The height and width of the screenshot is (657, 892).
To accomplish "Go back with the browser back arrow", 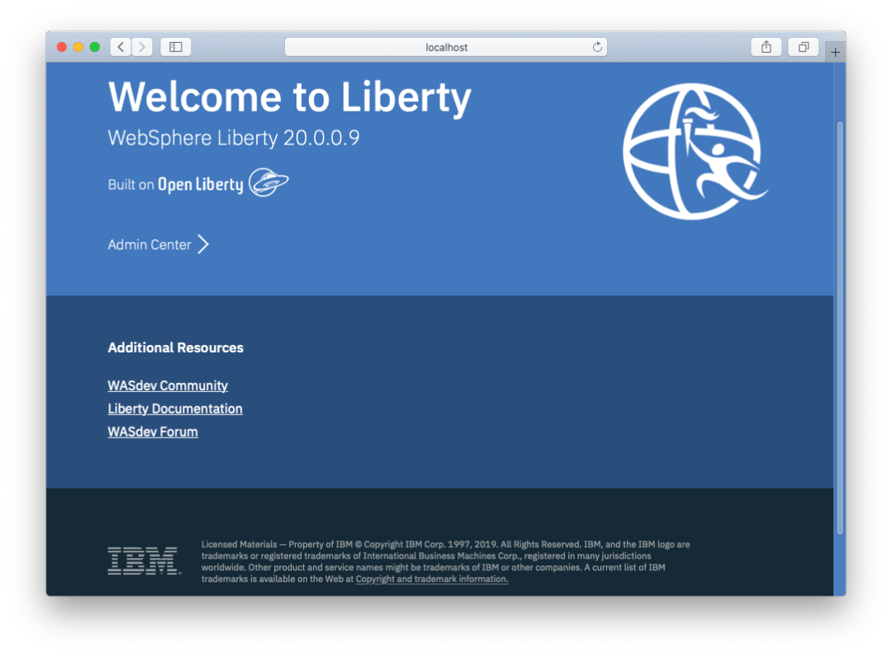I will (121, 46).
